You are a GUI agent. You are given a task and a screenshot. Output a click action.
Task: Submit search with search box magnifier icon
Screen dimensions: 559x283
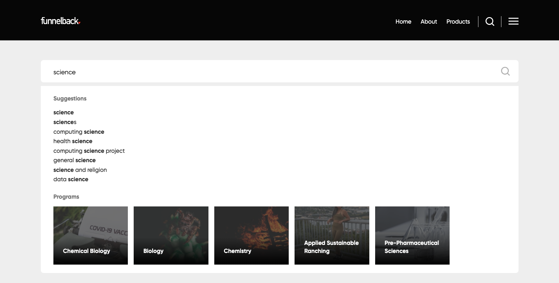tap(505, 71)
